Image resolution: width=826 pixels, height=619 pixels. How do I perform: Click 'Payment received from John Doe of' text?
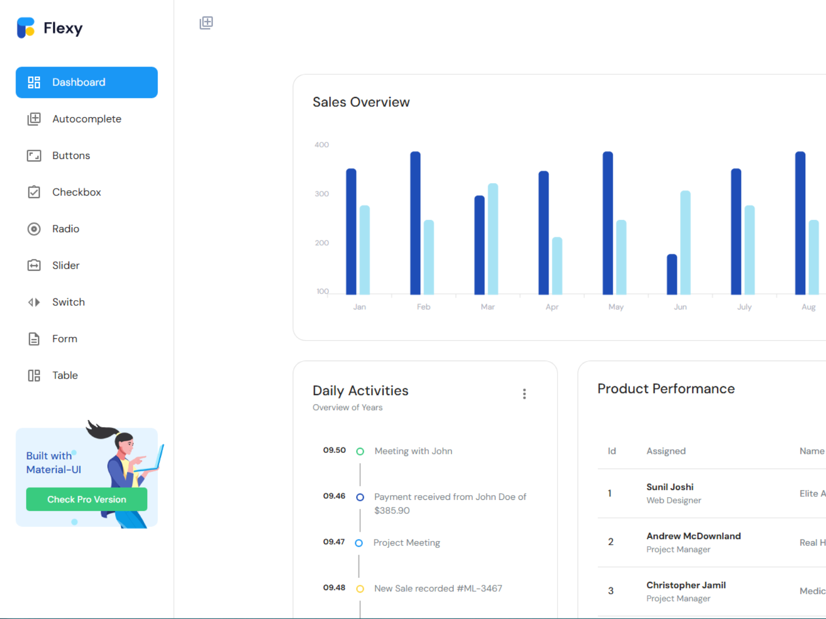point(450,497)
